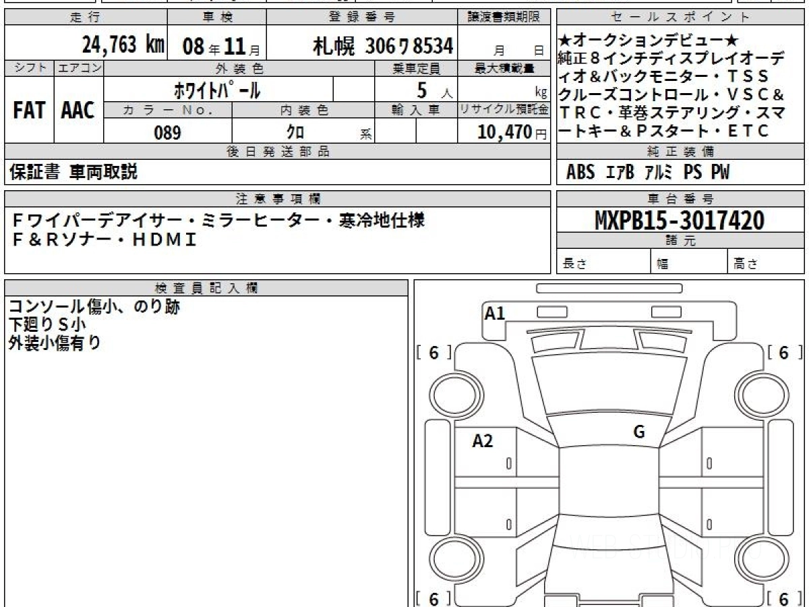This screenshot has width=809, height=607.
Task: Click the A1 damage mark on diagram
Action: [495, 313]
